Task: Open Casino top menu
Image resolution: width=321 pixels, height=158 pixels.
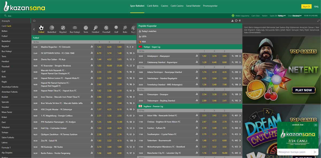Action: pos(165,6)
